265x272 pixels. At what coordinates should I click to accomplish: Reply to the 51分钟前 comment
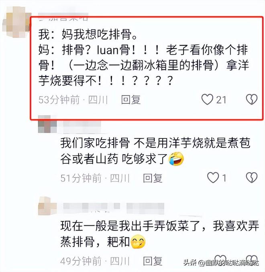[x=153, y=178]
